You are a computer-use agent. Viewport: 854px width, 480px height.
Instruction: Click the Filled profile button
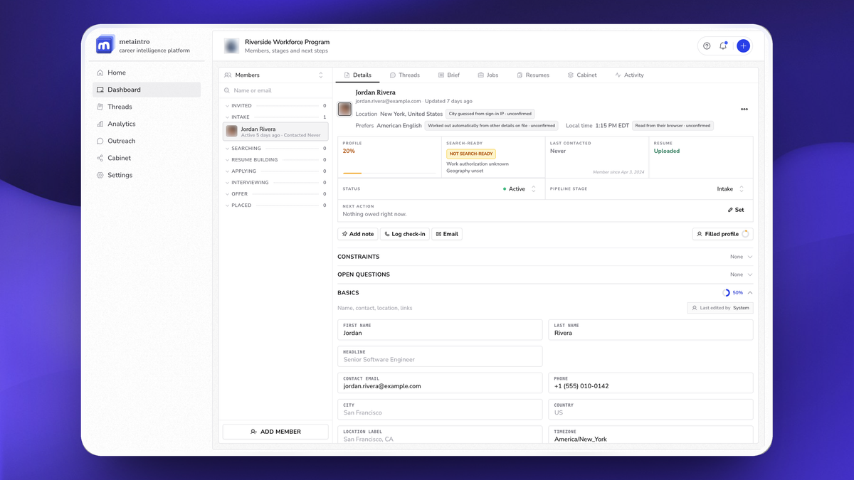coord(722,234)
